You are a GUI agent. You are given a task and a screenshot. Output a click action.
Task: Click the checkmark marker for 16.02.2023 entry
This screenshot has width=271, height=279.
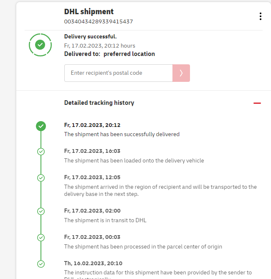(41, 264)
